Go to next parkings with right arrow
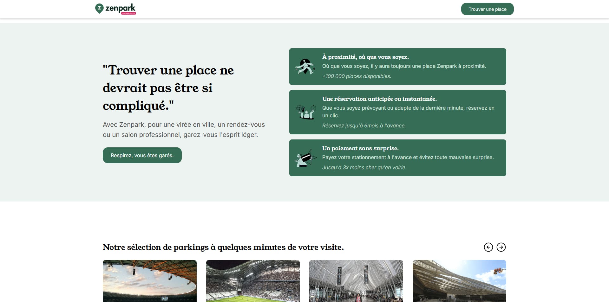Viewport: 609px width, 302px height. (x=501, y=247)
